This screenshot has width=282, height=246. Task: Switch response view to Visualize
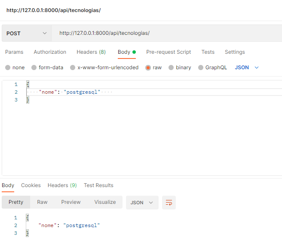point(105,202)
